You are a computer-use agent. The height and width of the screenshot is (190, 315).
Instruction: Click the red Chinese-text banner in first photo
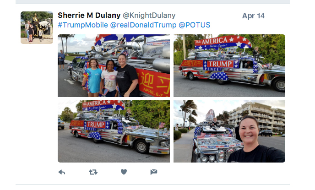(152, 82)
